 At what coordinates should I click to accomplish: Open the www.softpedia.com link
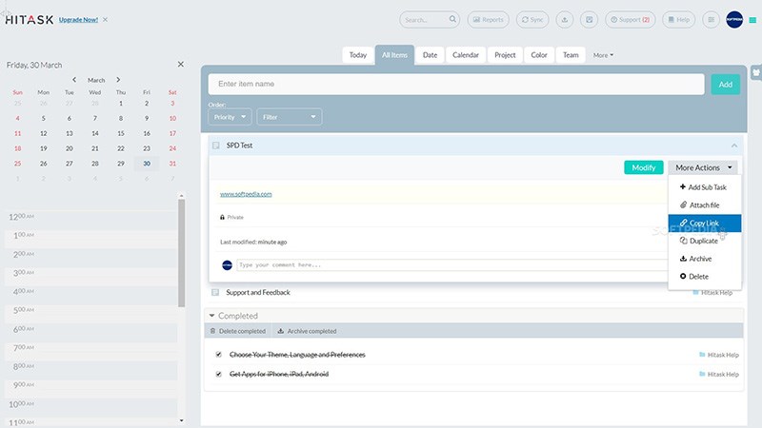pos(246,194)
